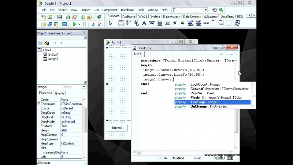Click the Trace Into debug icon
The width and height of the screenshot is (293, 165).
(93, 24)
